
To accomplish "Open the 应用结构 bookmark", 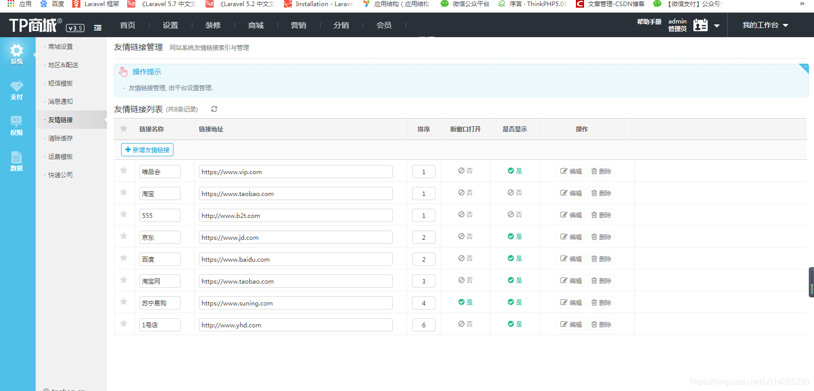I will point(396,4).
